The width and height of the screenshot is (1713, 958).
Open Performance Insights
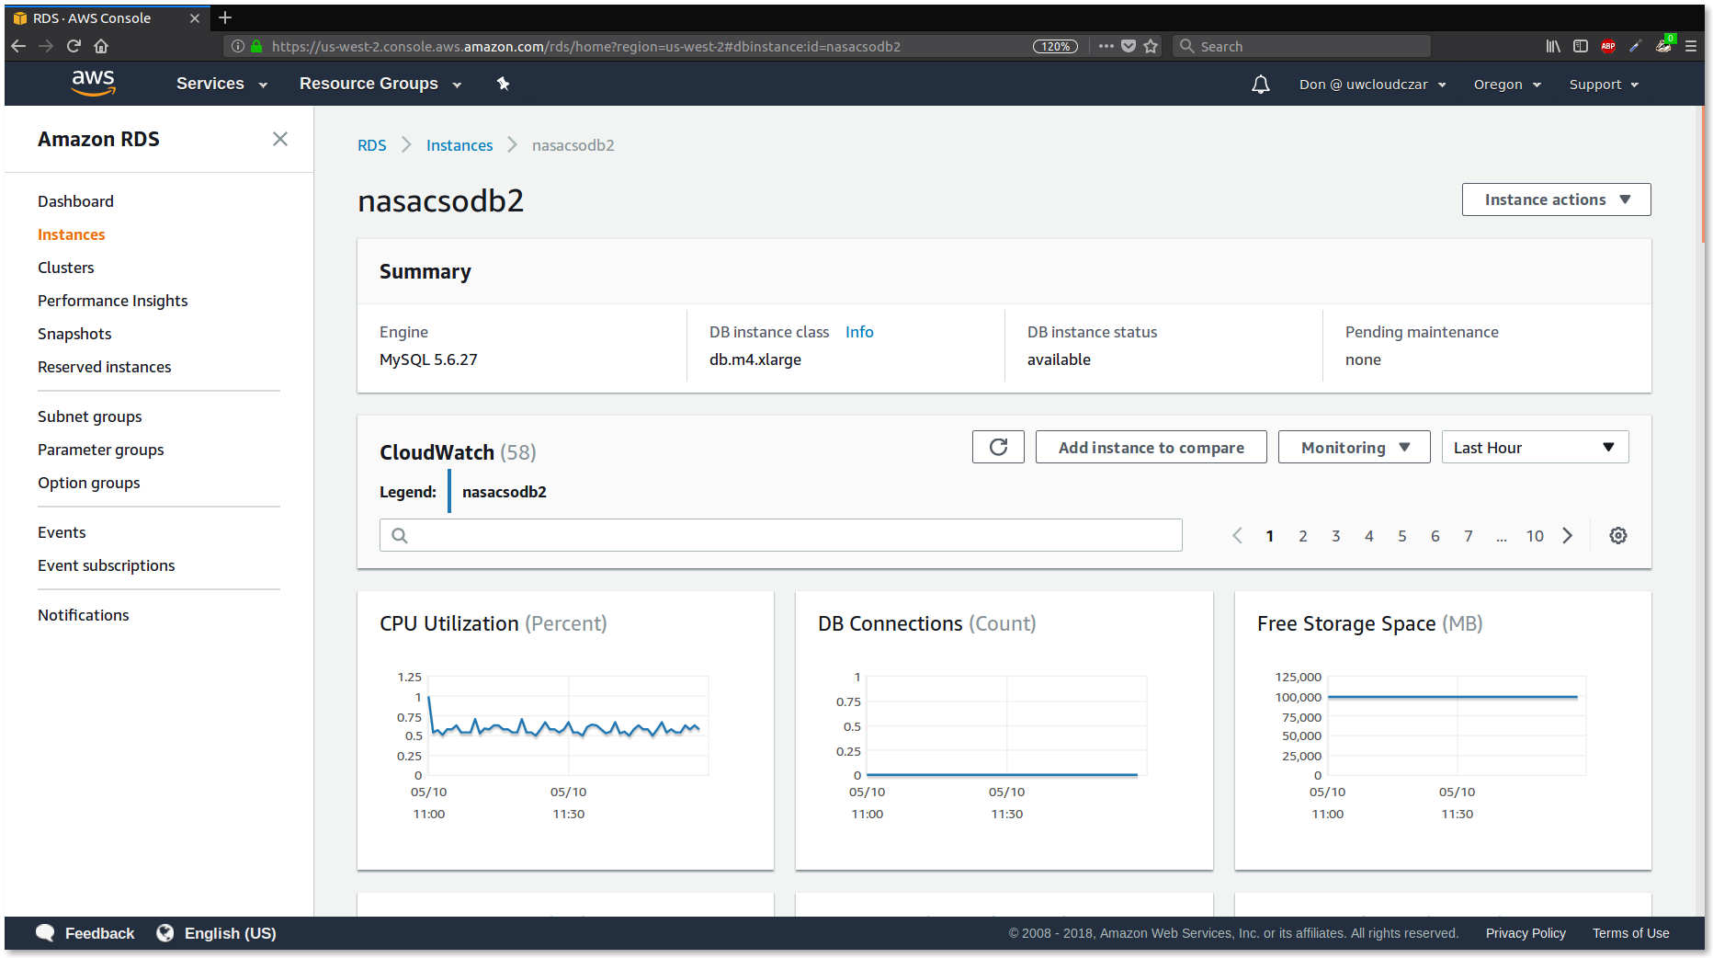(112, 301)
